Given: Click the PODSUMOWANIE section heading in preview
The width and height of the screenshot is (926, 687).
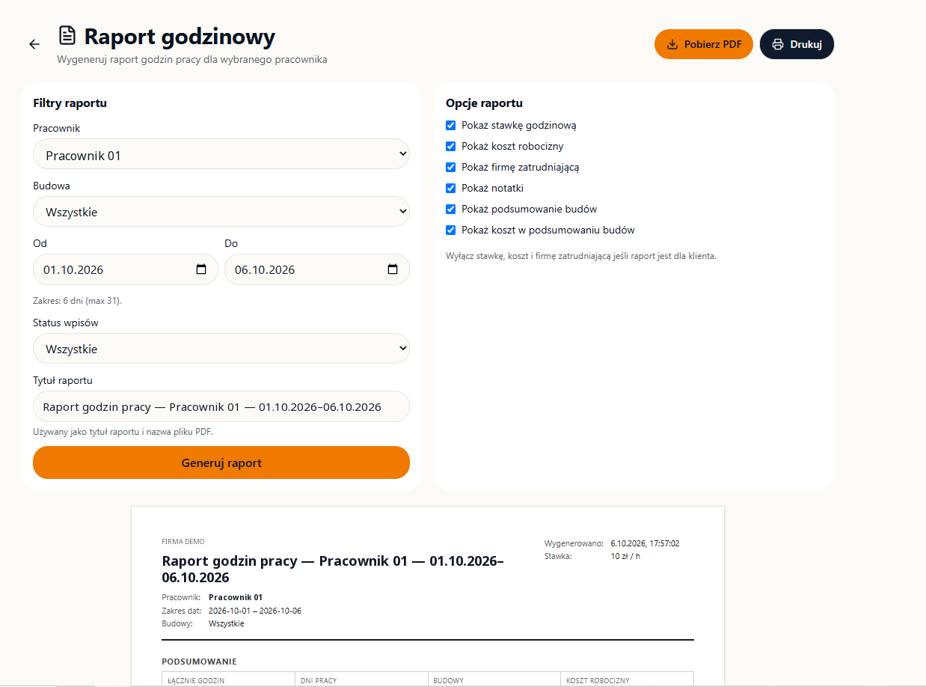Looking at the screenshot, I should tap(199, 662).
